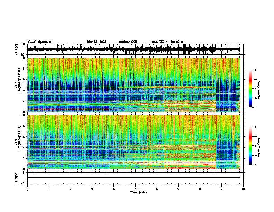Click the "ch.3(V)" axis label
The height and width of the screenshot is (212, 274).
[17, 178]
